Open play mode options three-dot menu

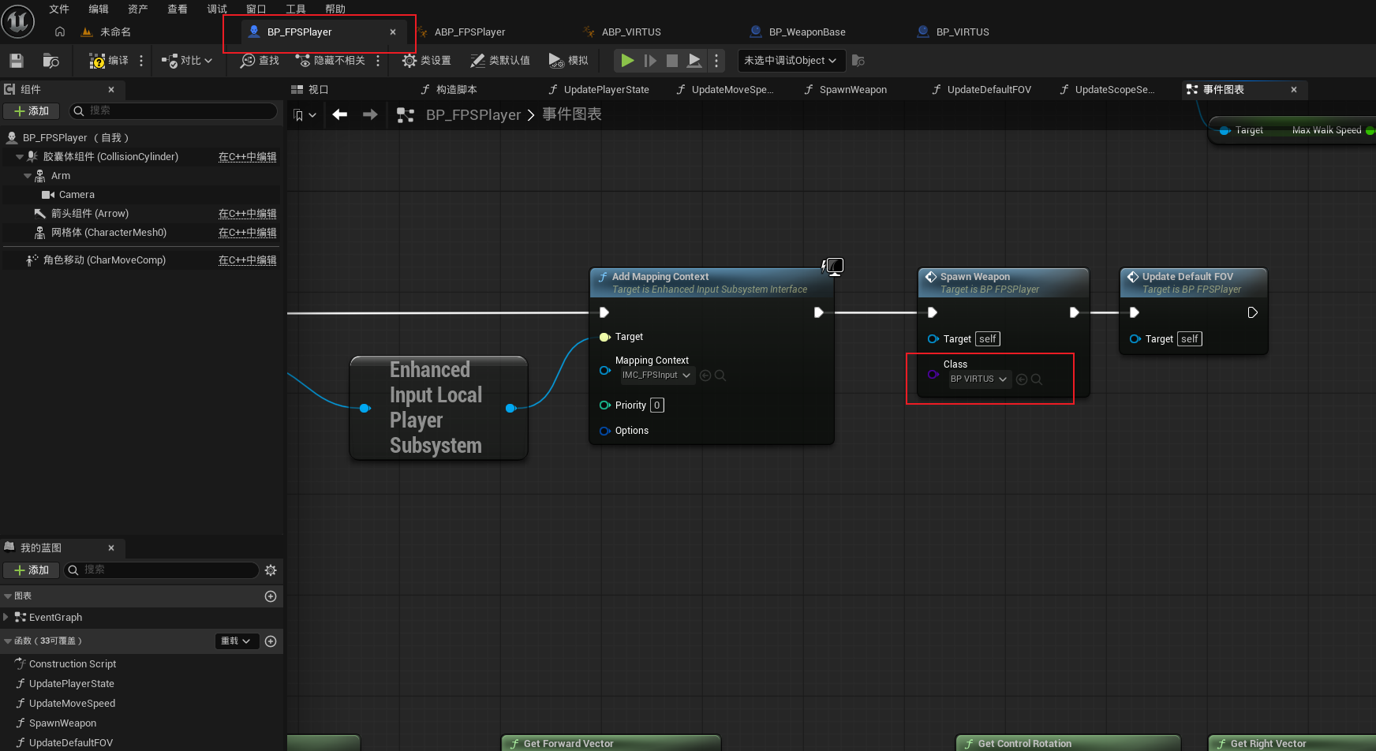click(716, 61)
